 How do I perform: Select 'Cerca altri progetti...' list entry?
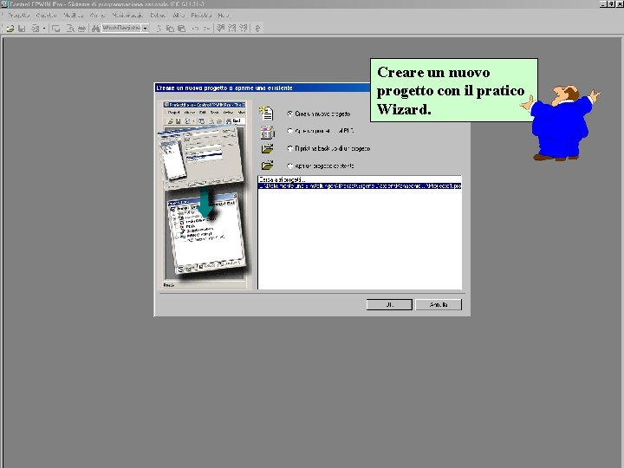(x=360, y=180)
